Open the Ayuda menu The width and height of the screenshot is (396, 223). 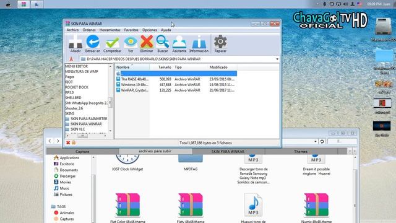tap(166, 30)
